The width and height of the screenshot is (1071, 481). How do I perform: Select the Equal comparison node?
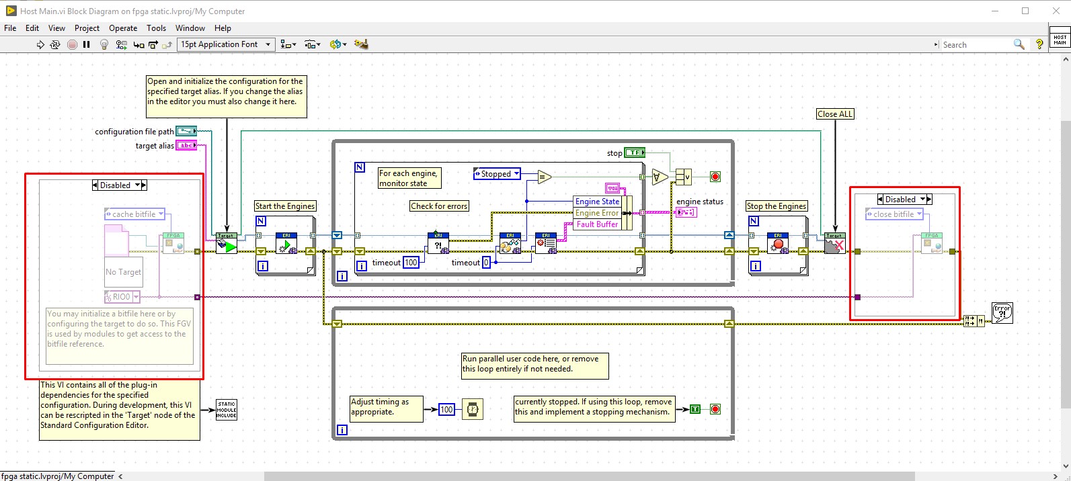pyautogui.click(x=545, y=177)
